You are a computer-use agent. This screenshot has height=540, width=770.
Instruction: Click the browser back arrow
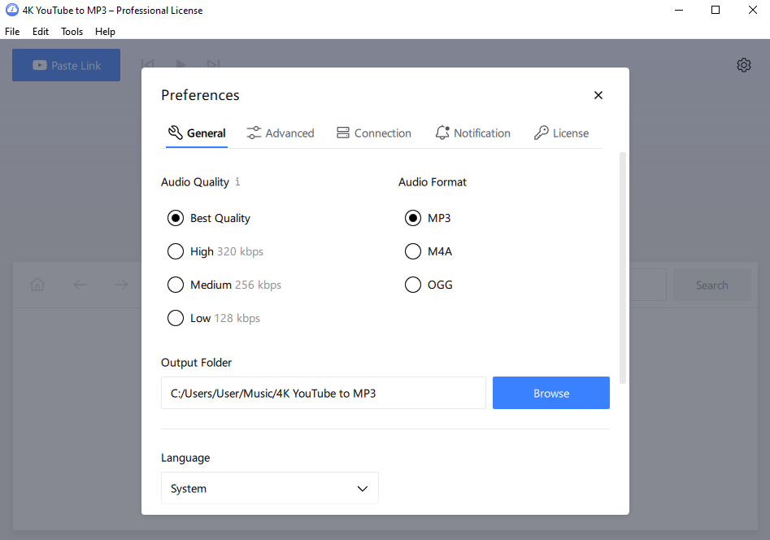[80, 285]
